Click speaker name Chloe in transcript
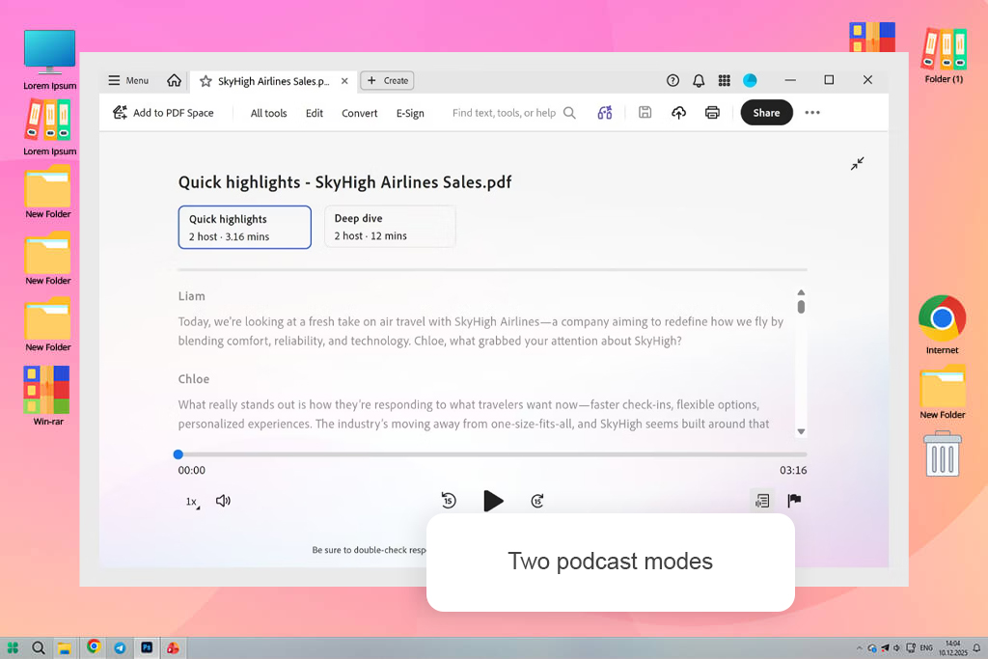Screen dimensions: 988x659 (x=193, y=379)
